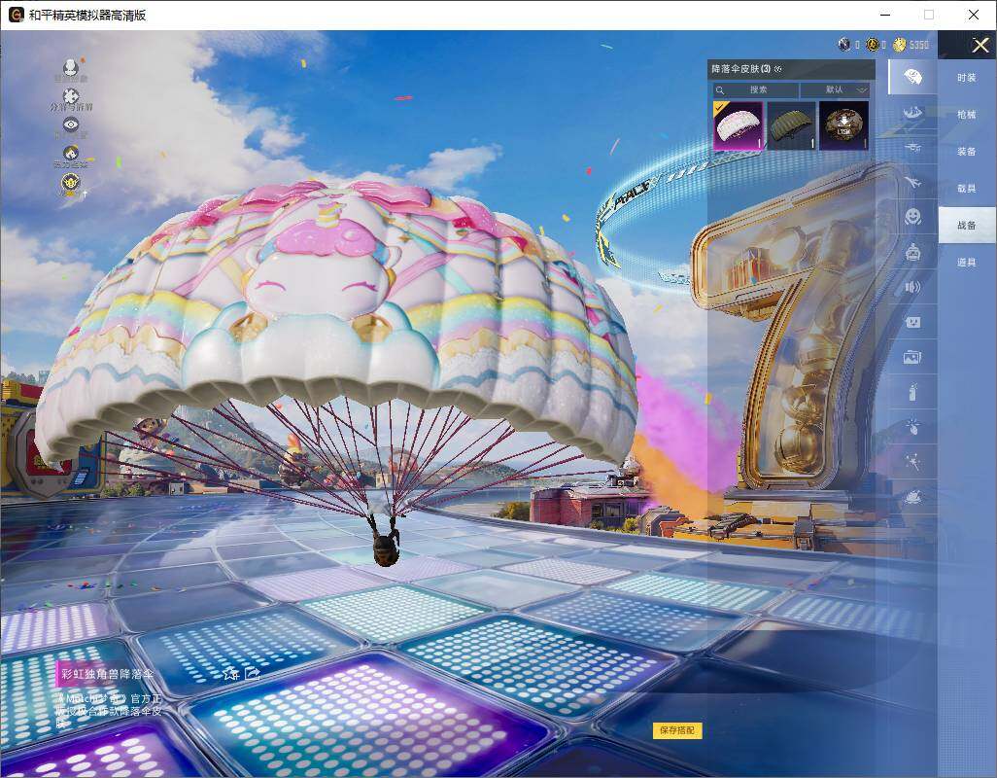This screenshot has width=997, height=778.
Task: Open the last cloud-shaped sidebar icon
Action: click(912, 496)
